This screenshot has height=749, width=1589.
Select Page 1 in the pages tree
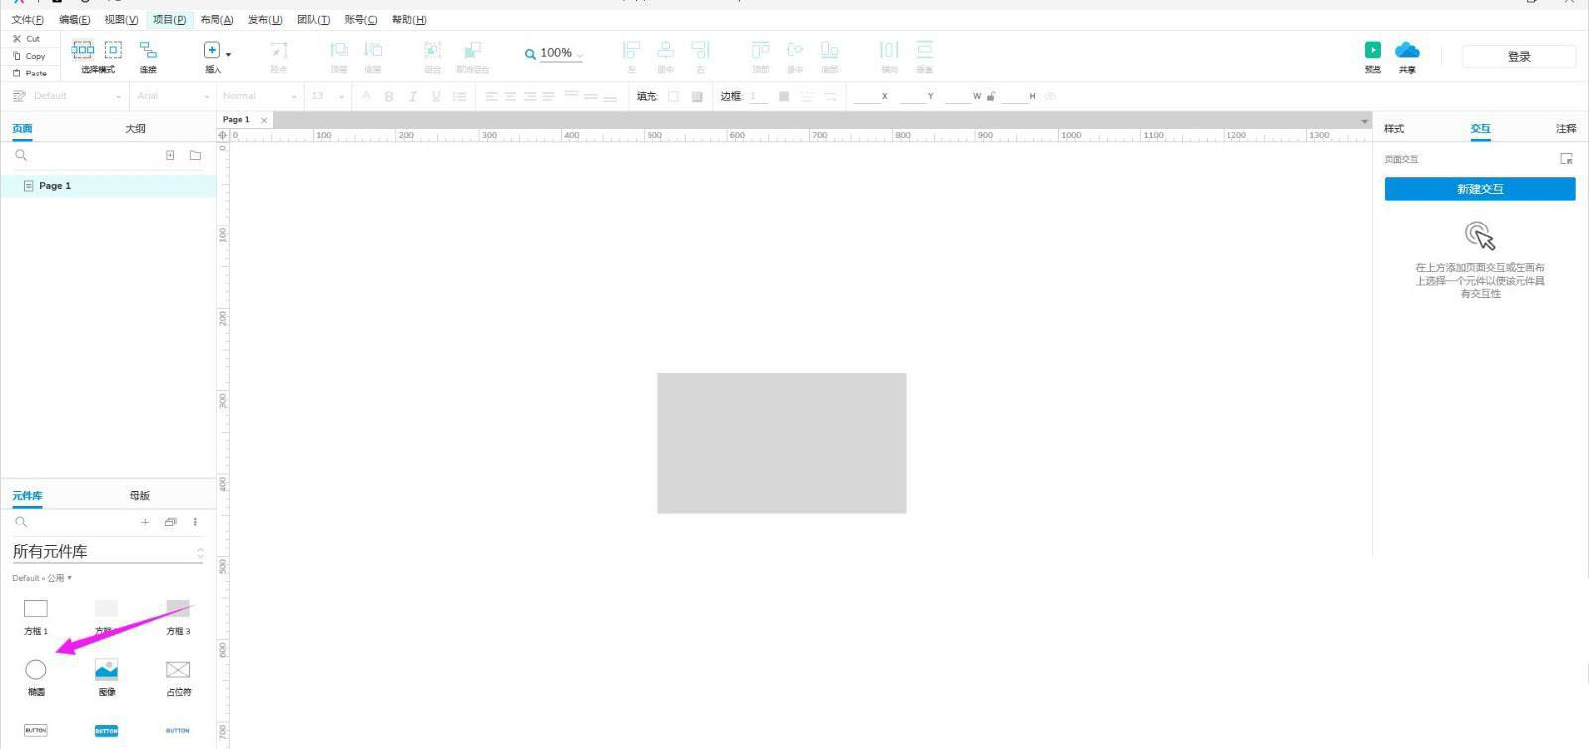point(55,186)
